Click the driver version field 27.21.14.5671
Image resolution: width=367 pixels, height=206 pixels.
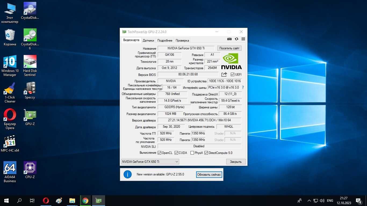coord(199,120)
